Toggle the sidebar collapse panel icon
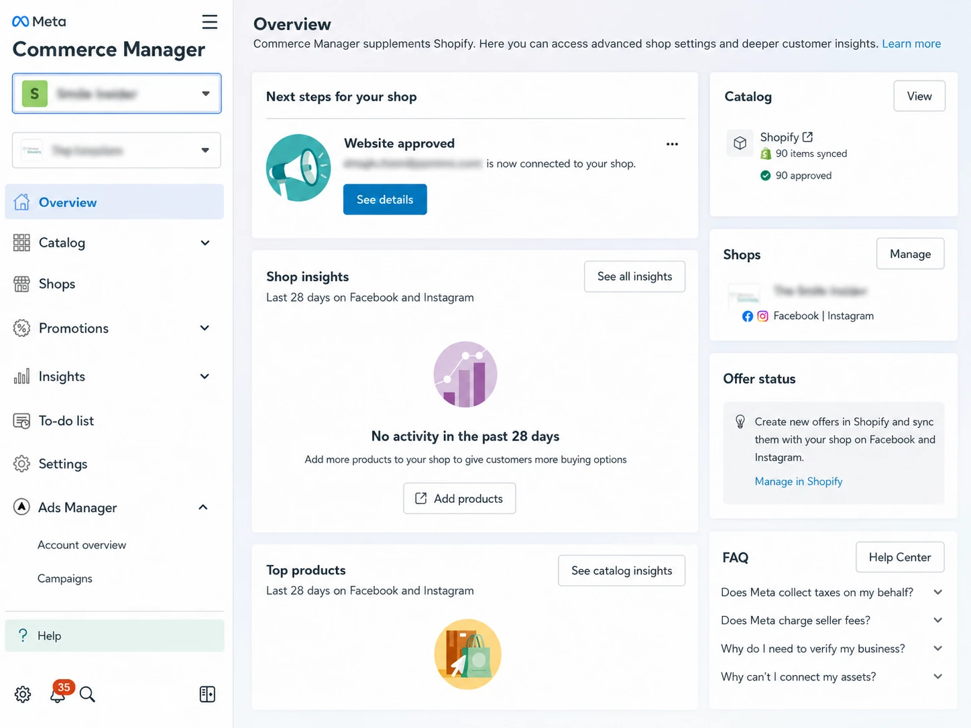971x728 pixels. [x=207, y=694]
